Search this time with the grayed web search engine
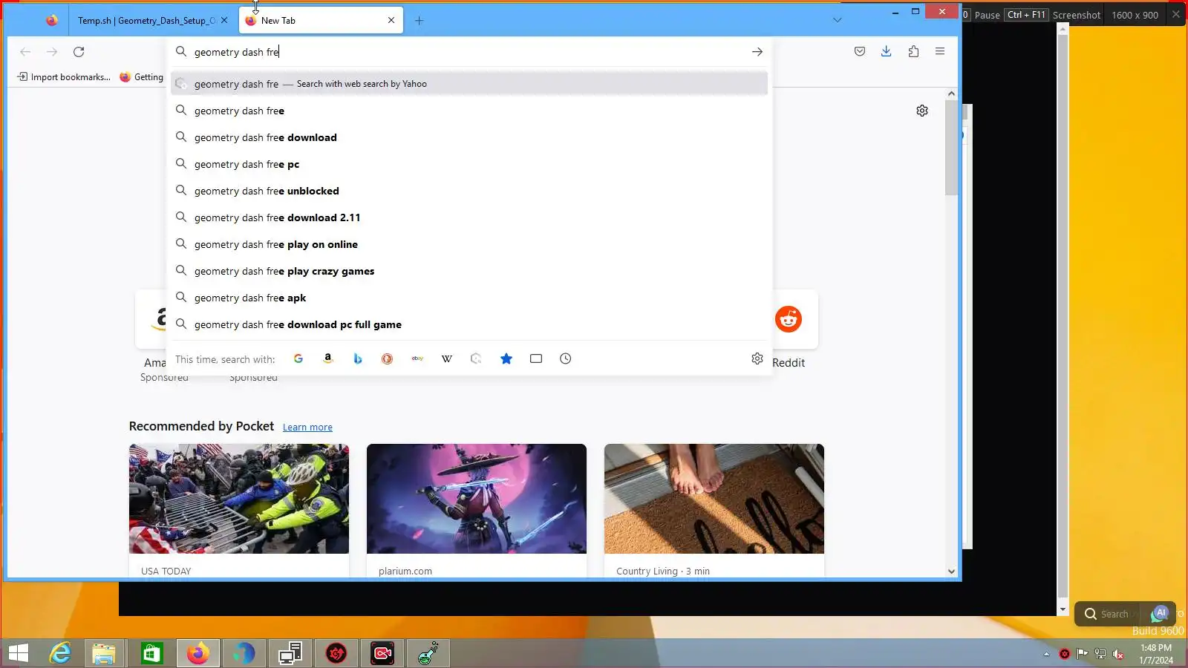The image size is (1188, 668). coord(476,358)
